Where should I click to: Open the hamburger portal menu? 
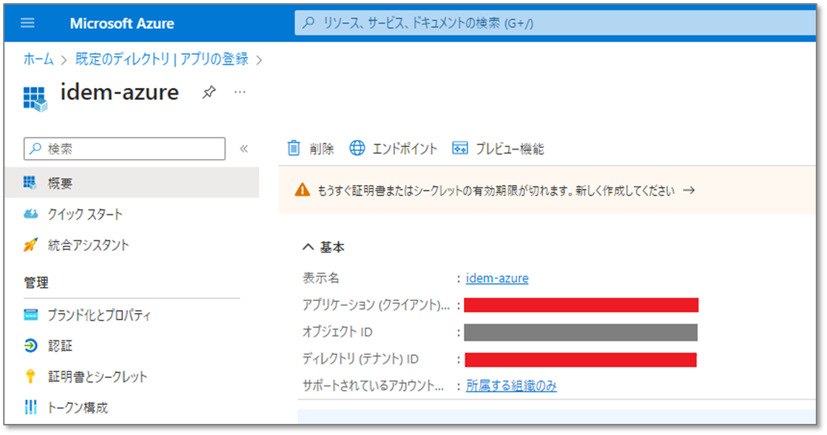[27, 23]
